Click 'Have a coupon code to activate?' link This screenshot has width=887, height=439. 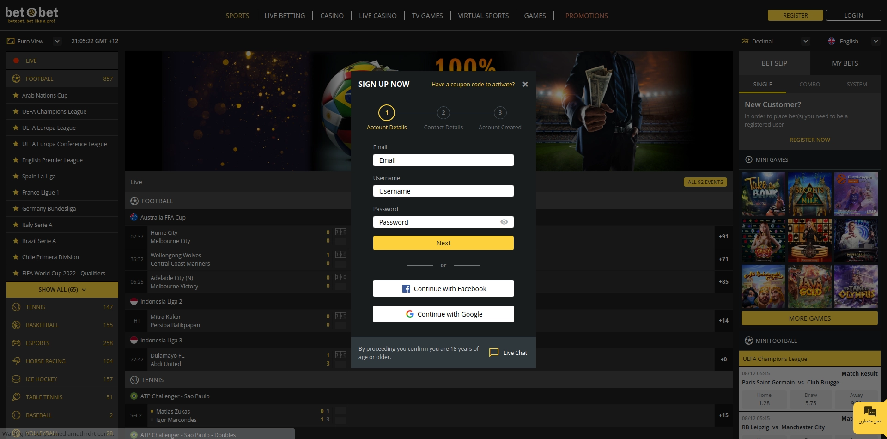point(473,85)
